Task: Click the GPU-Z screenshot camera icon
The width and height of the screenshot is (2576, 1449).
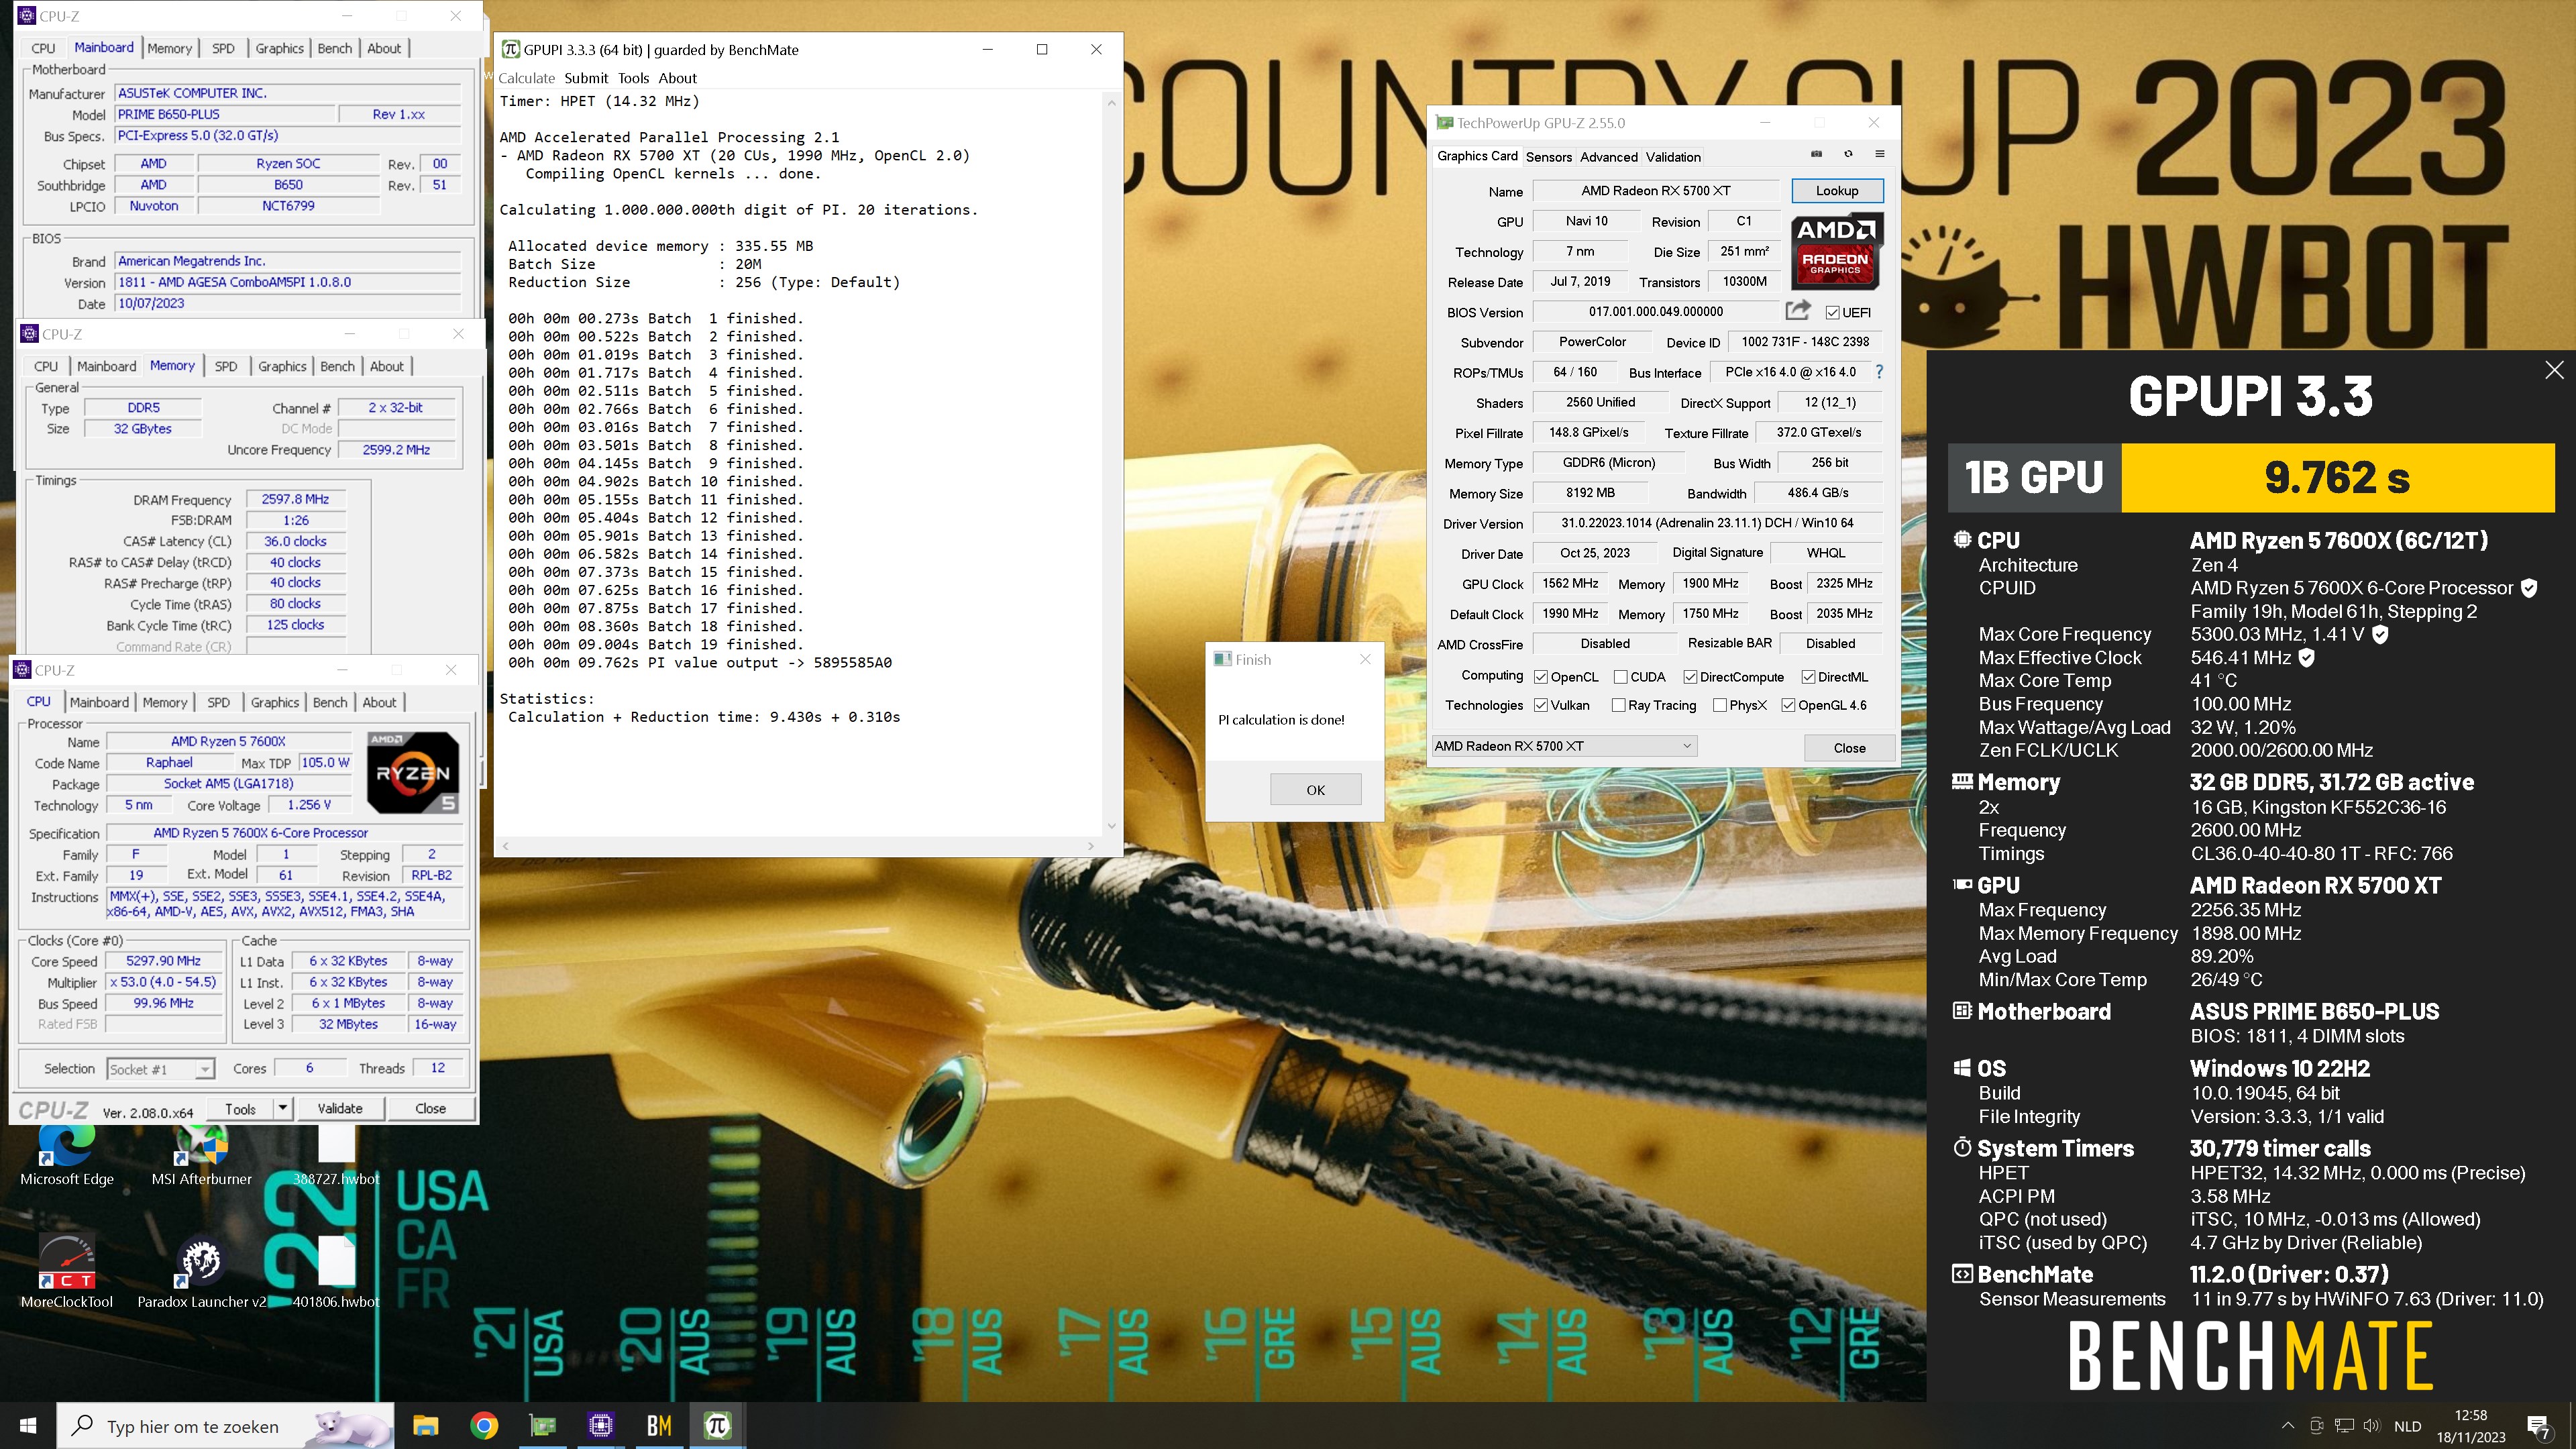Action: (1817, 154)
